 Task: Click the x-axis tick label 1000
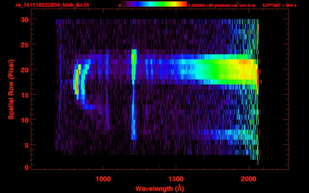point(103,178)
